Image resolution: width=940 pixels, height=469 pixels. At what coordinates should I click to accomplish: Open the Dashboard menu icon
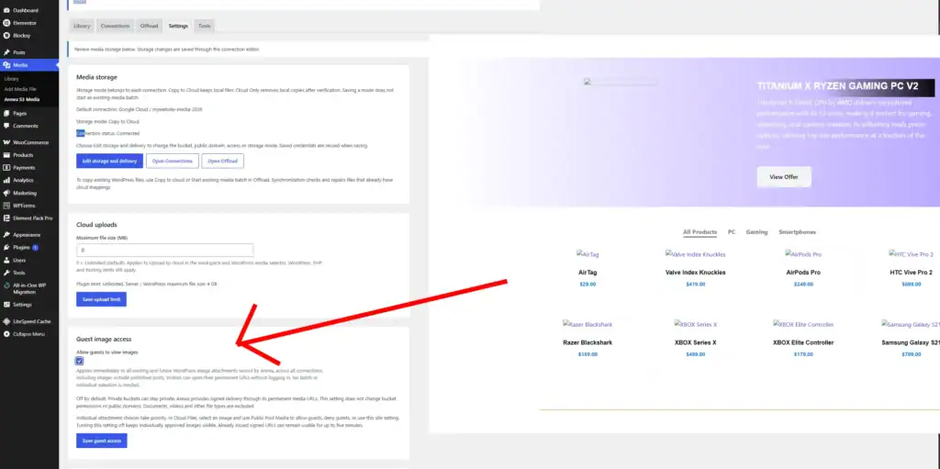click(x=6, y=11)
